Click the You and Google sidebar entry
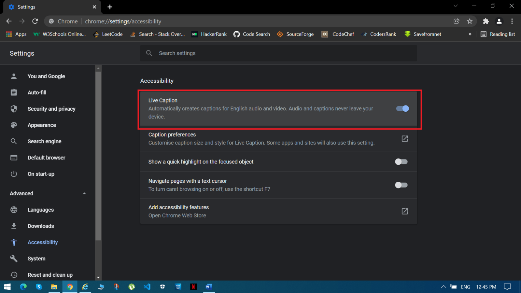 pyautogui.click(x=46, y=76)
